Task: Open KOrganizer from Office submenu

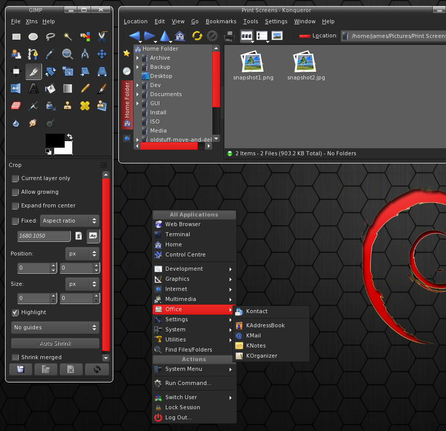Action: (x=271, y=356)
